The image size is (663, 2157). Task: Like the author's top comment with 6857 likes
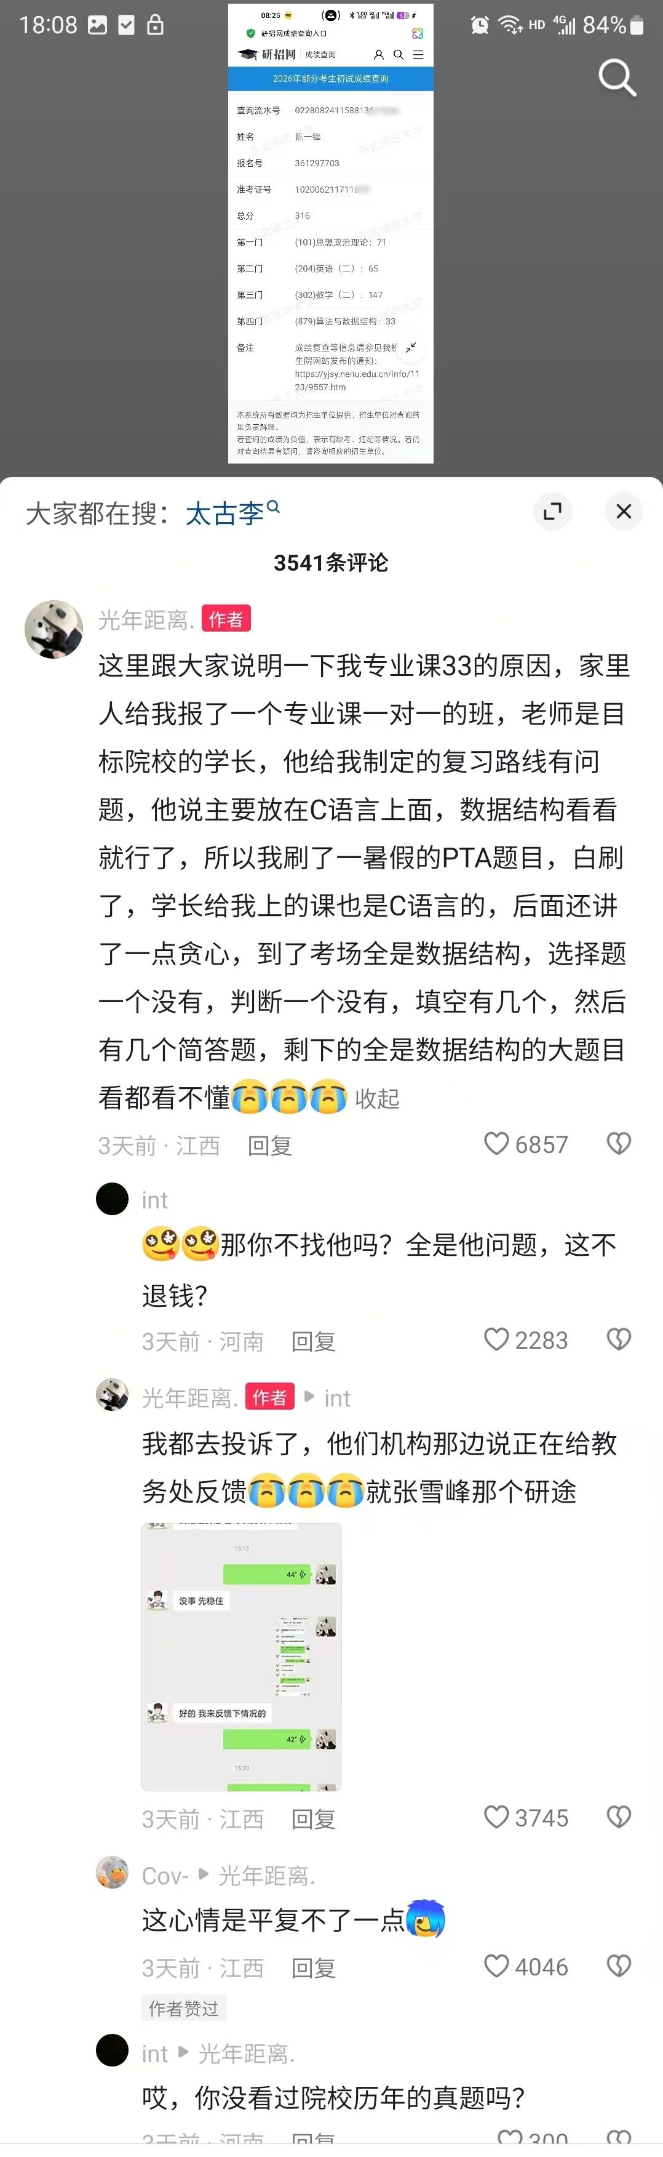pos(526,1144)
